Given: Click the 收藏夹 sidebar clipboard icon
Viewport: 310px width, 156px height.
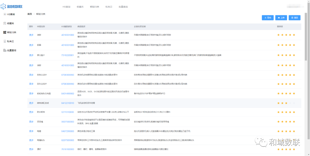Looking at the screenshot, I should pos(5,23).
